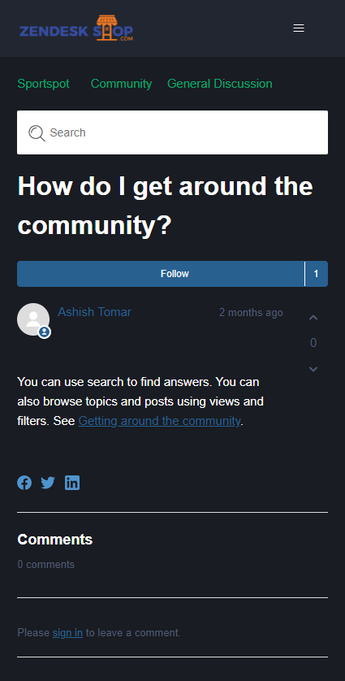
Task: Focus the Search input field
Action: pyautogui.click(x=172, y=132)
